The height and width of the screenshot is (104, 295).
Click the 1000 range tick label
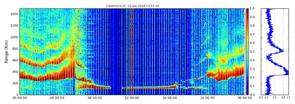pos(15,37)
